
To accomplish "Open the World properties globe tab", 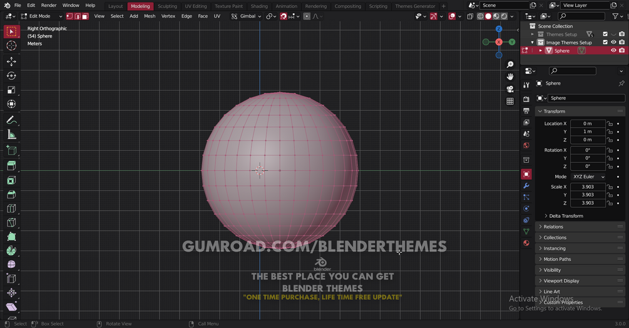I will point(526,145).
